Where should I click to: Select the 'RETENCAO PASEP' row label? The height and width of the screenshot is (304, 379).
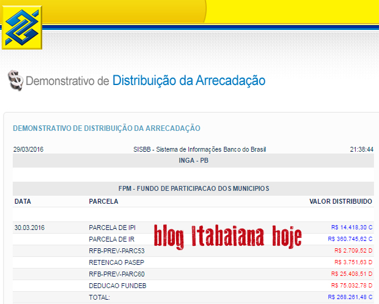(117, 262)
